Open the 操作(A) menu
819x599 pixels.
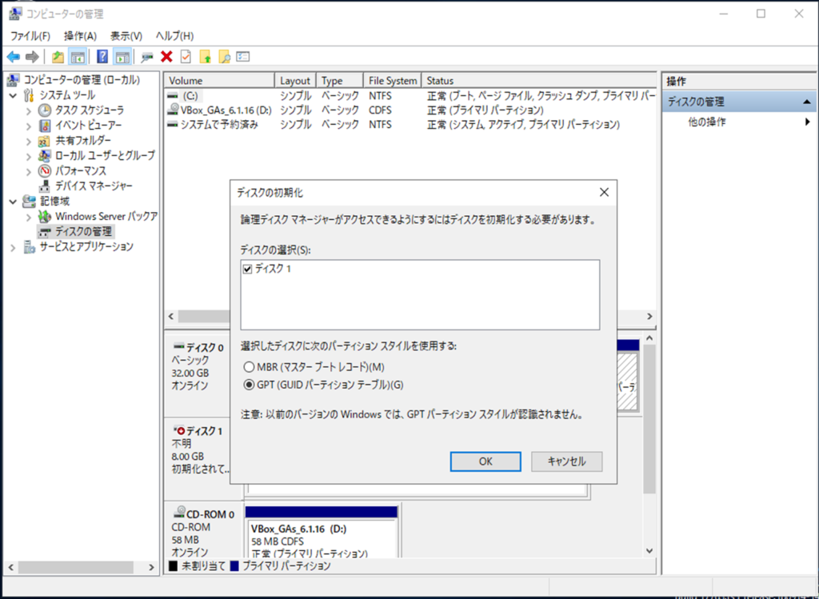tap(80, 36)
